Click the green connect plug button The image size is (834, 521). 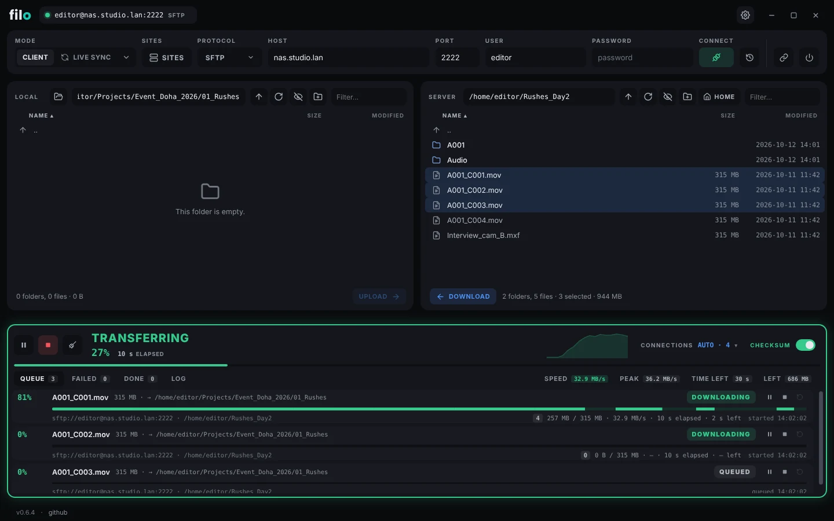click(x=716, y=57)
